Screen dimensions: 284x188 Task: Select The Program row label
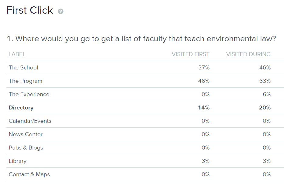click(x=26, y=81)
